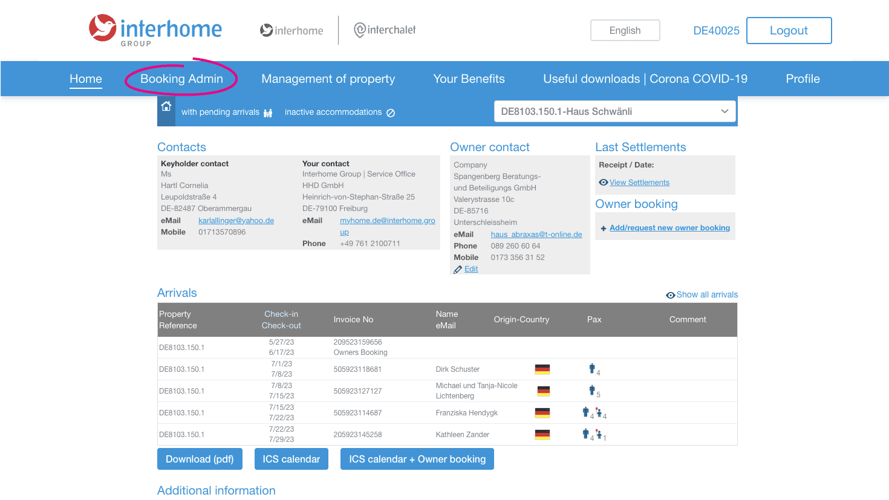Click the chevron arrow of the property dropdown
The height and width of the screenshot is (500, 889).
pos(725,111)
